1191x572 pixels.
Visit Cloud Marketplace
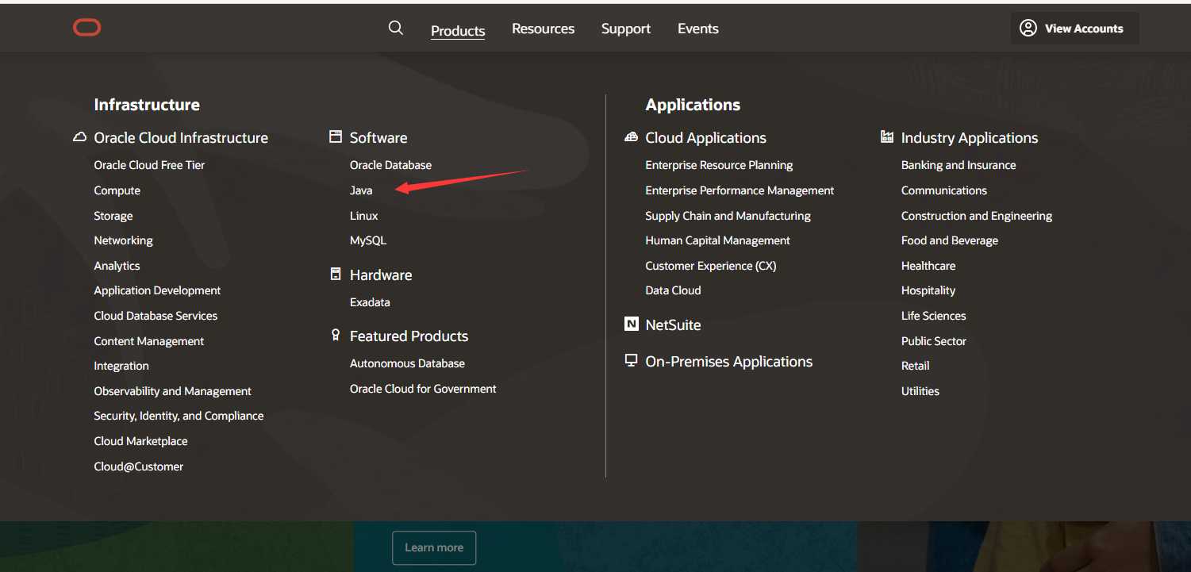[140, 441]
